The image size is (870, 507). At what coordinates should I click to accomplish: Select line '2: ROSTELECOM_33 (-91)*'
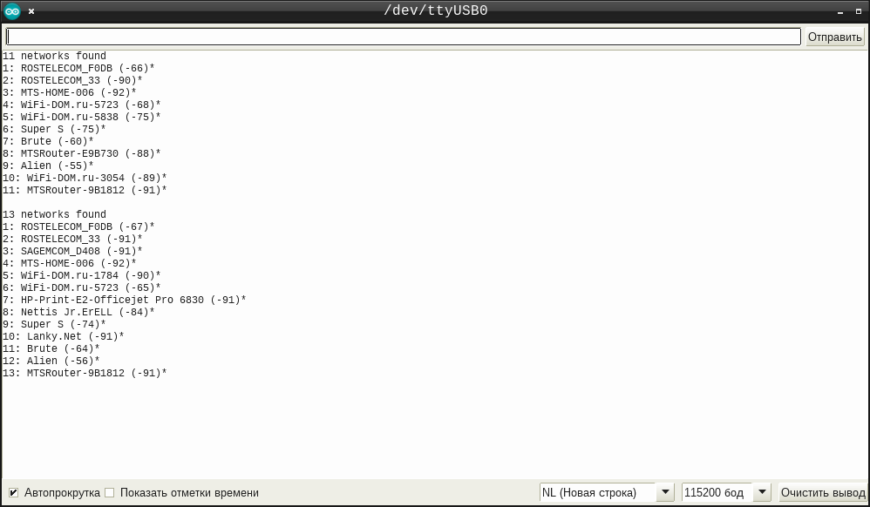coord(72,239)
